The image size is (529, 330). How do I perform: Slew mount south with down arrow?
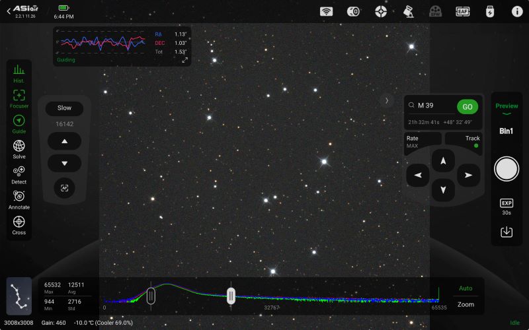pyautogui.click(x=443, y=190)
